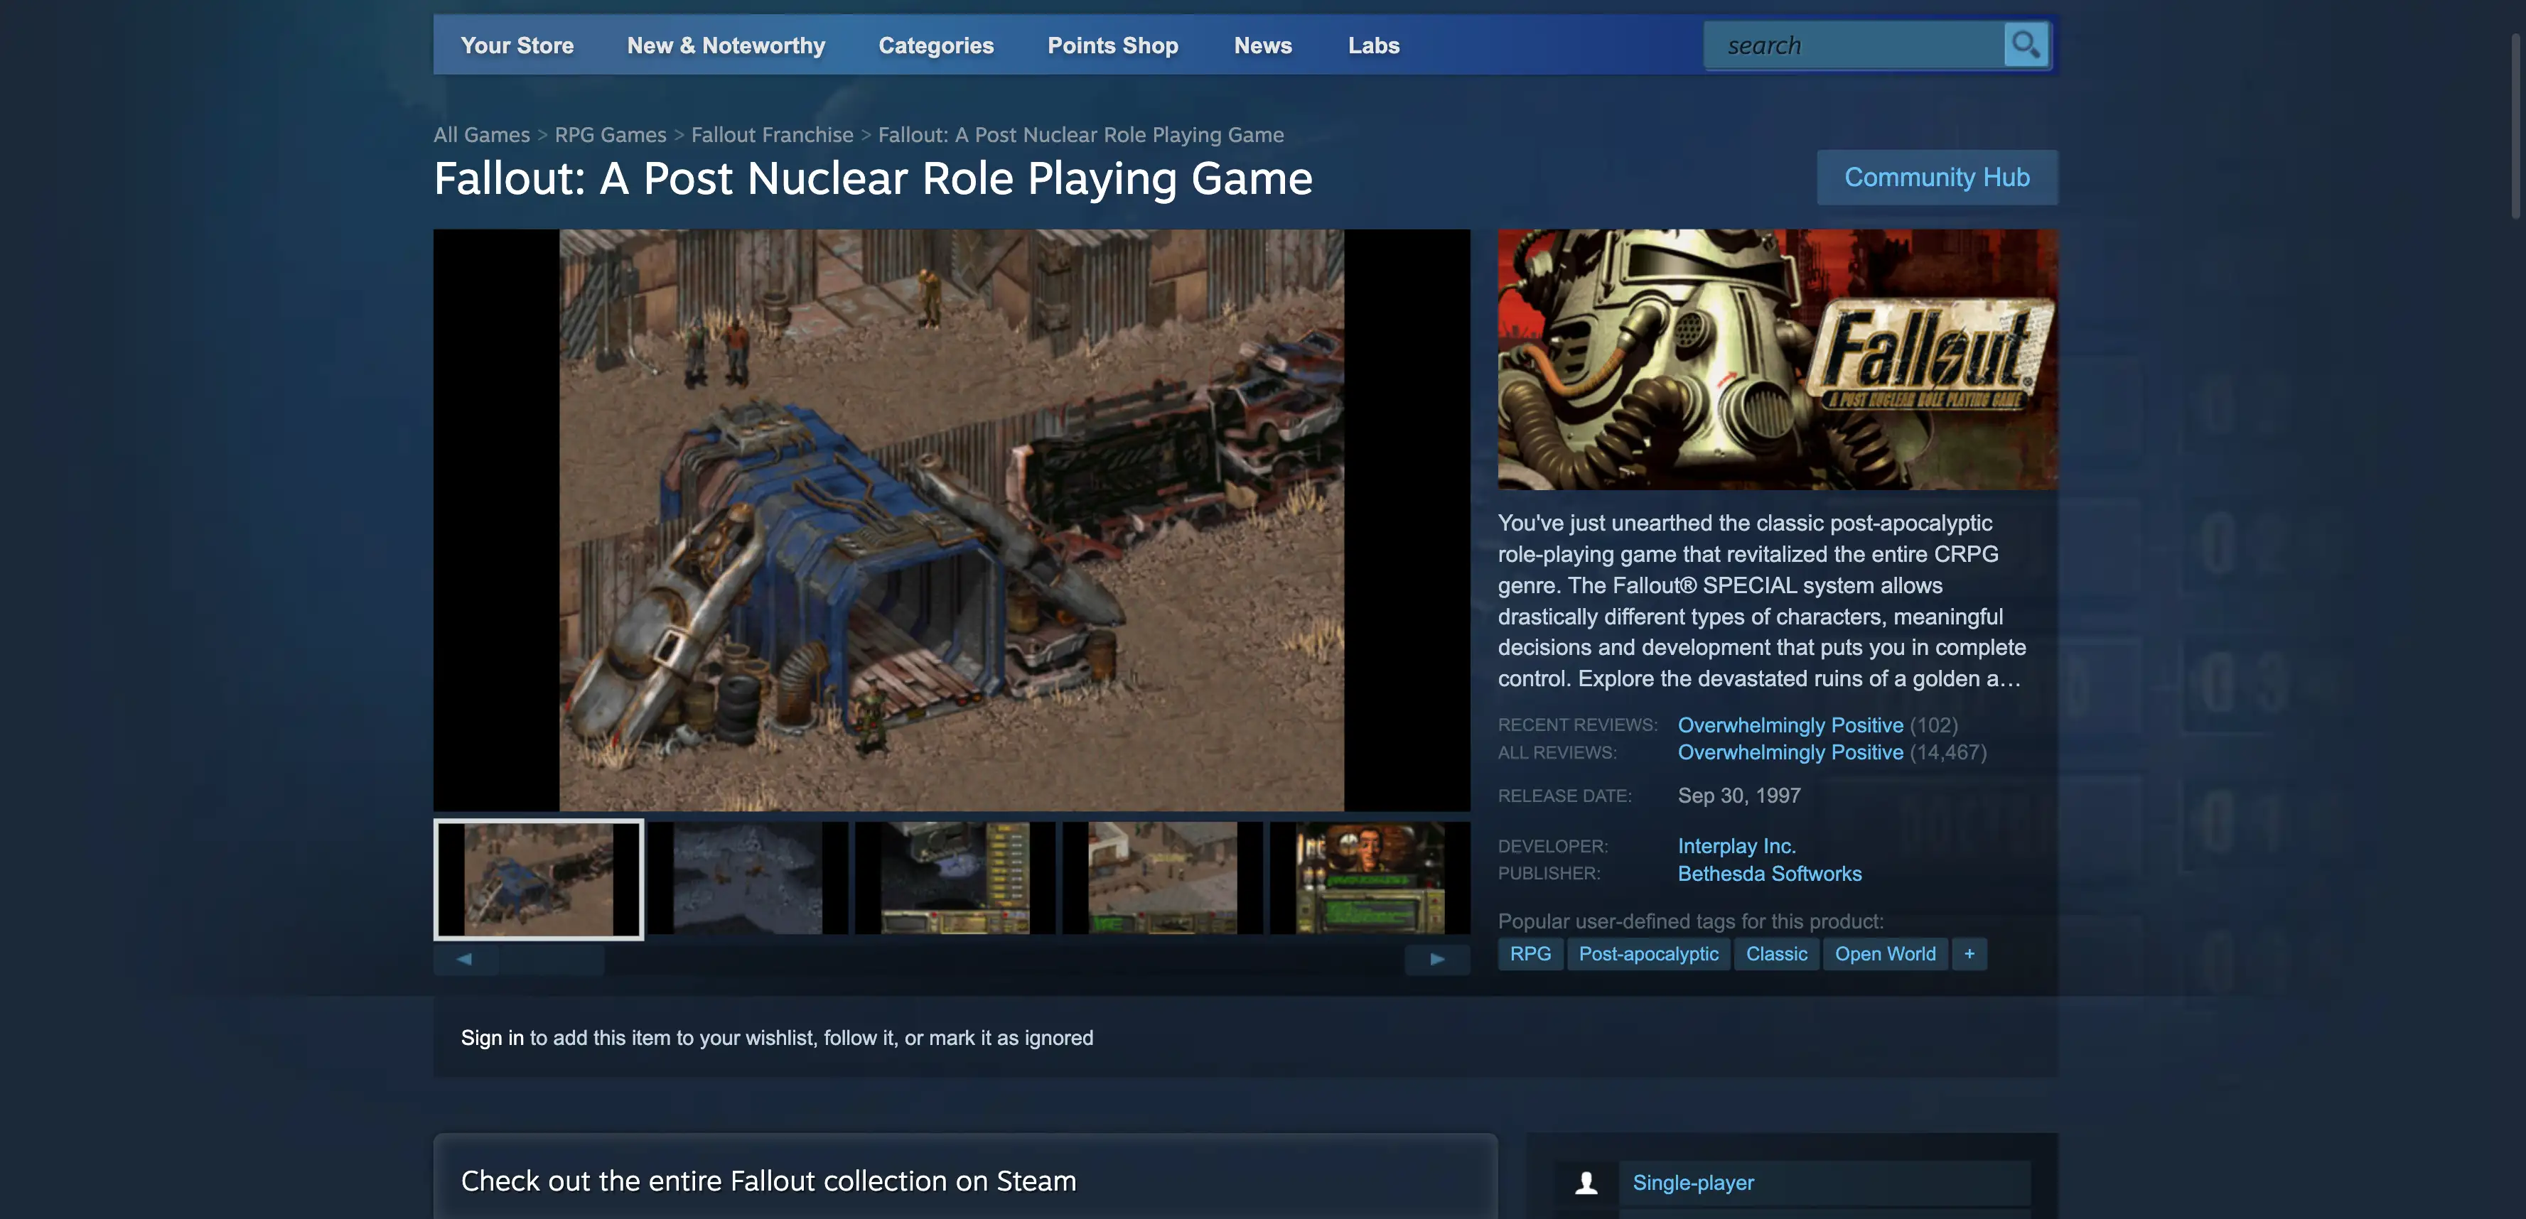Select the Open World tag
This screenshot has width=2526, height=1219.
click(1885, 953)
